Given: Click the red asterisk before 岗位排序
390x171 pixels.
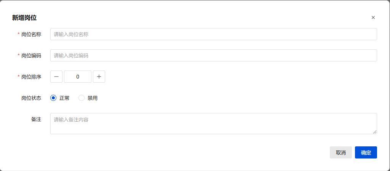Looking at the screenshot, I should 19,77.
